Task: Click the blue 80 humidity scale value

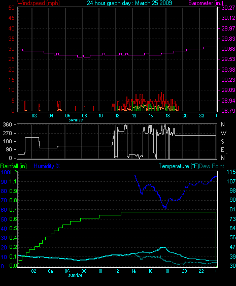Action: [x=4, y=191]
